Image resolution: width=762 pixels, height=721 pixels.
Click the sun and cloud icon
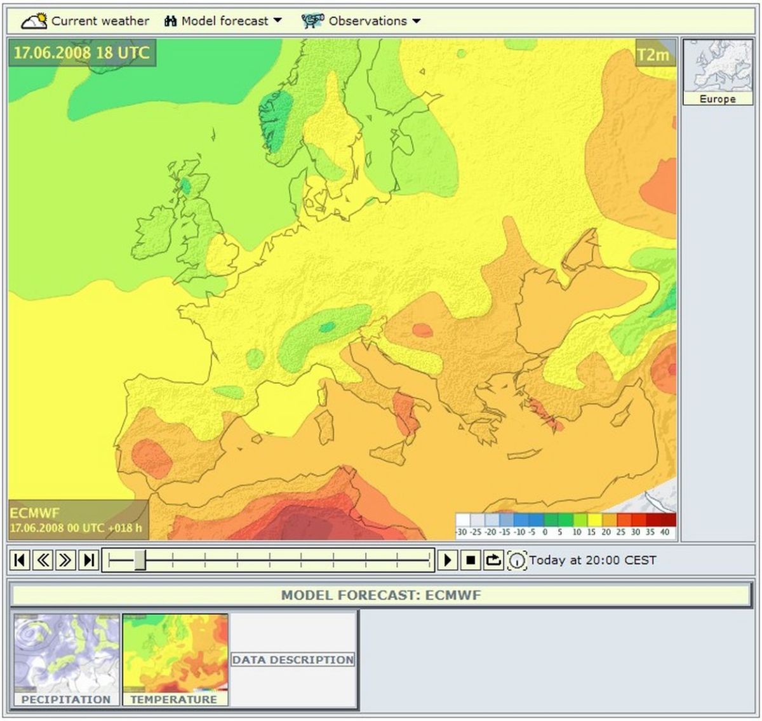(34, 21)
